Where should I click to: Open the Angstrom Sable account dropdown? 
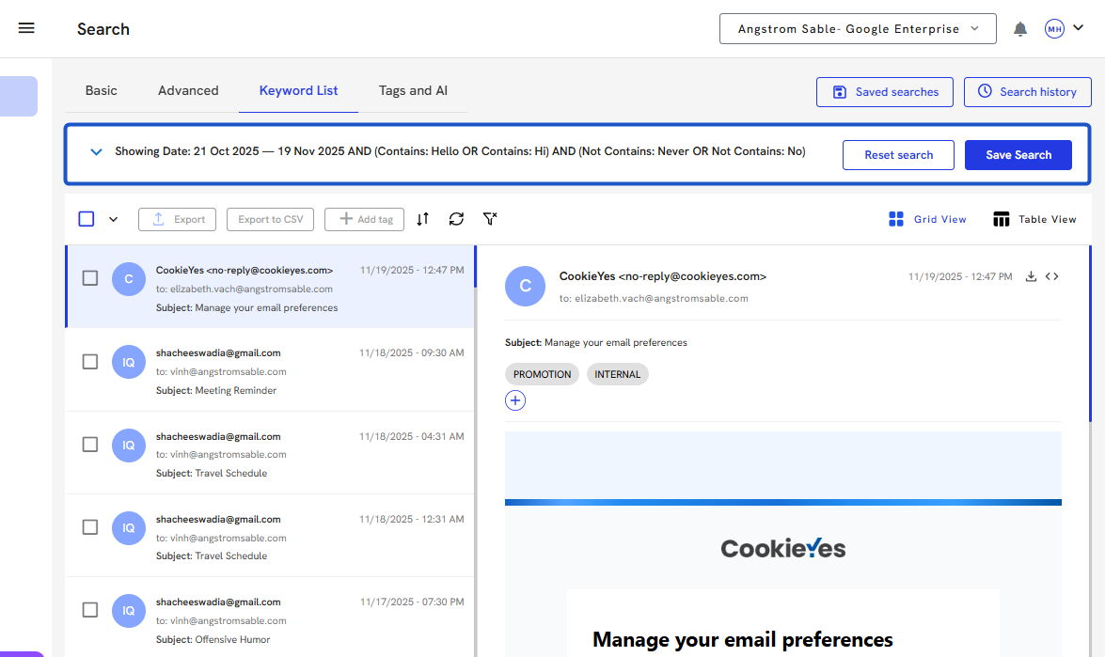pyautogui.click(x=857, y=29)
